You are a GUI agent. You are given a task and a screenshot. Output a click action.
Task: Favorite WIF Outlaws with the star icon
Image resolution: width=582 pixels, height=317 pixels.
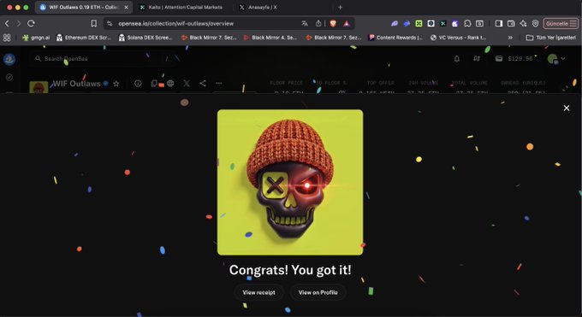pyautogui.click(x=116, y=84)
